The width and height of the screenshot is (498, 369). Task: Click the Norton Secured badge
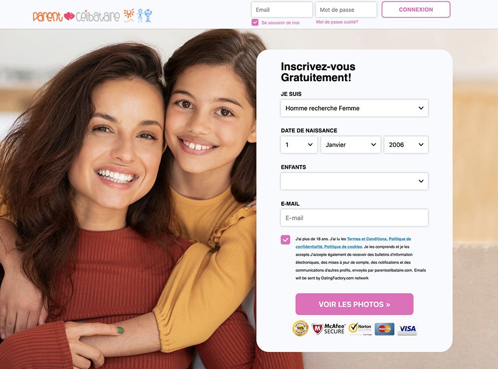(x=360, y=329)
